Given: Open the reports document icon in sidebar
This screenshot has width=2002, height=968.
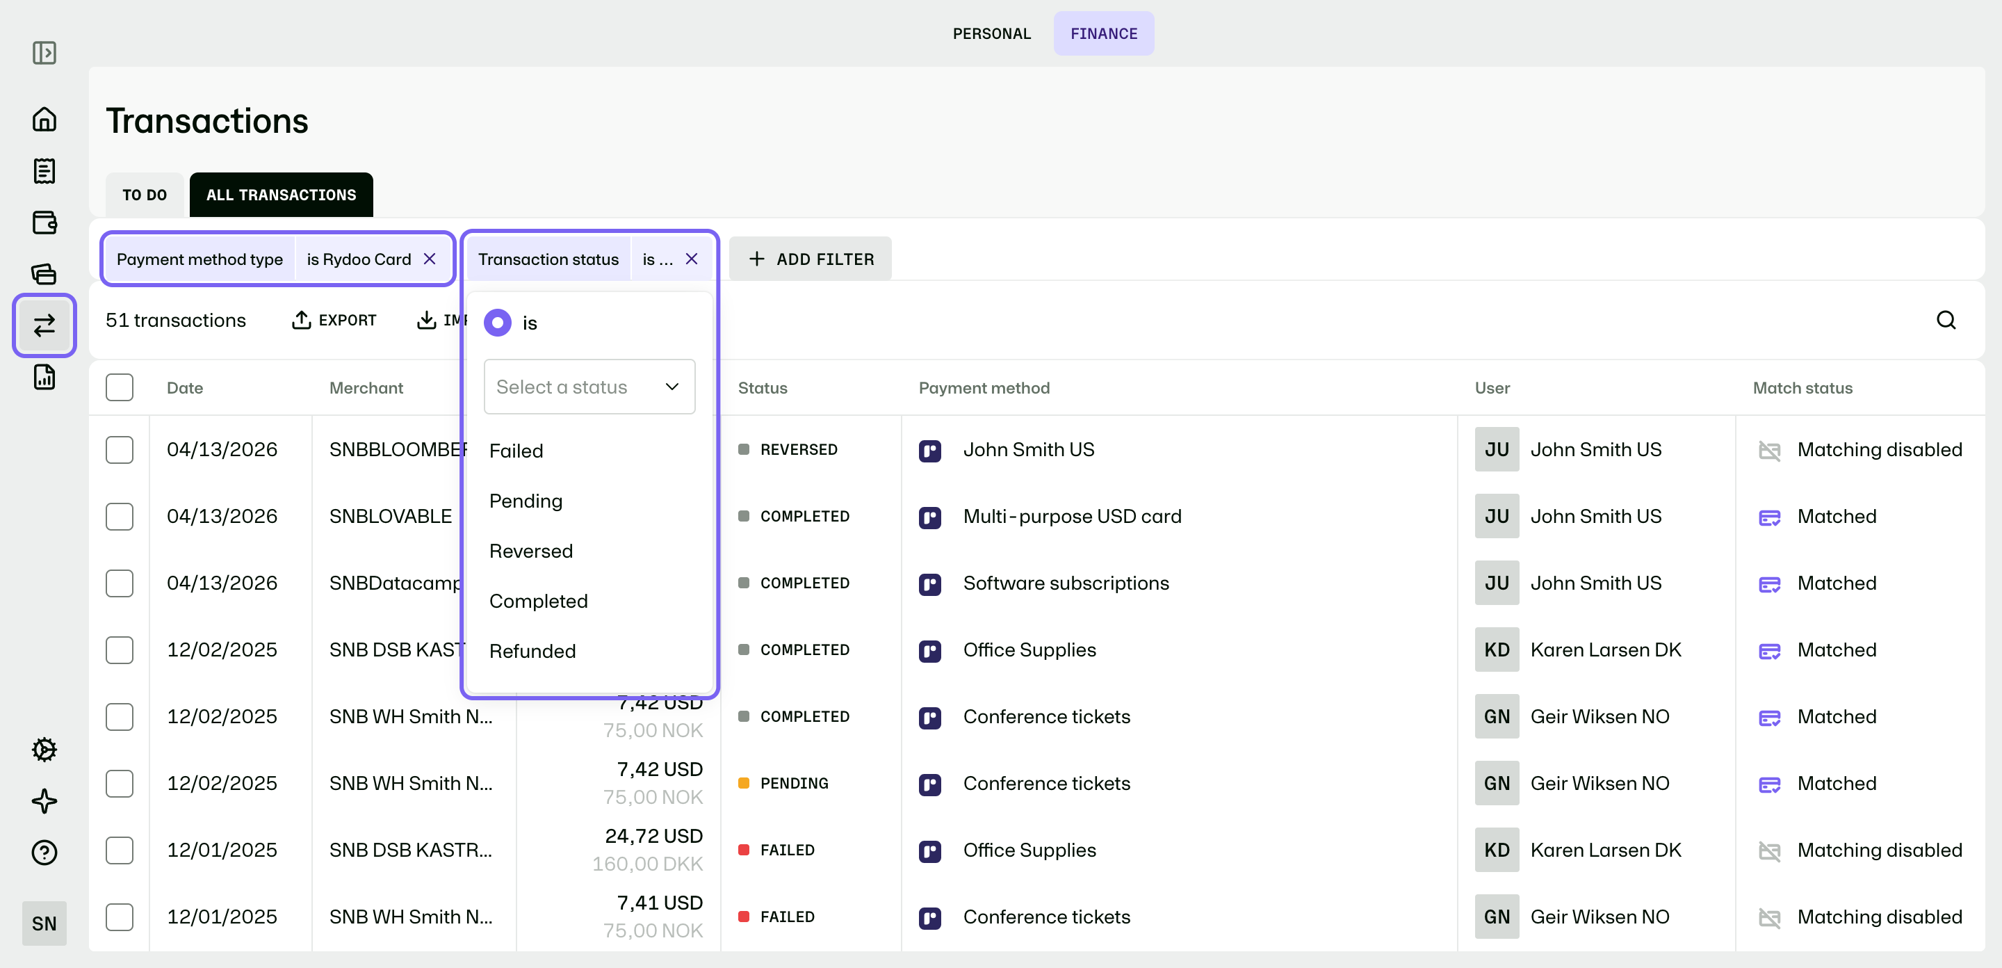Looking at the screenshot, I should 44,377.
